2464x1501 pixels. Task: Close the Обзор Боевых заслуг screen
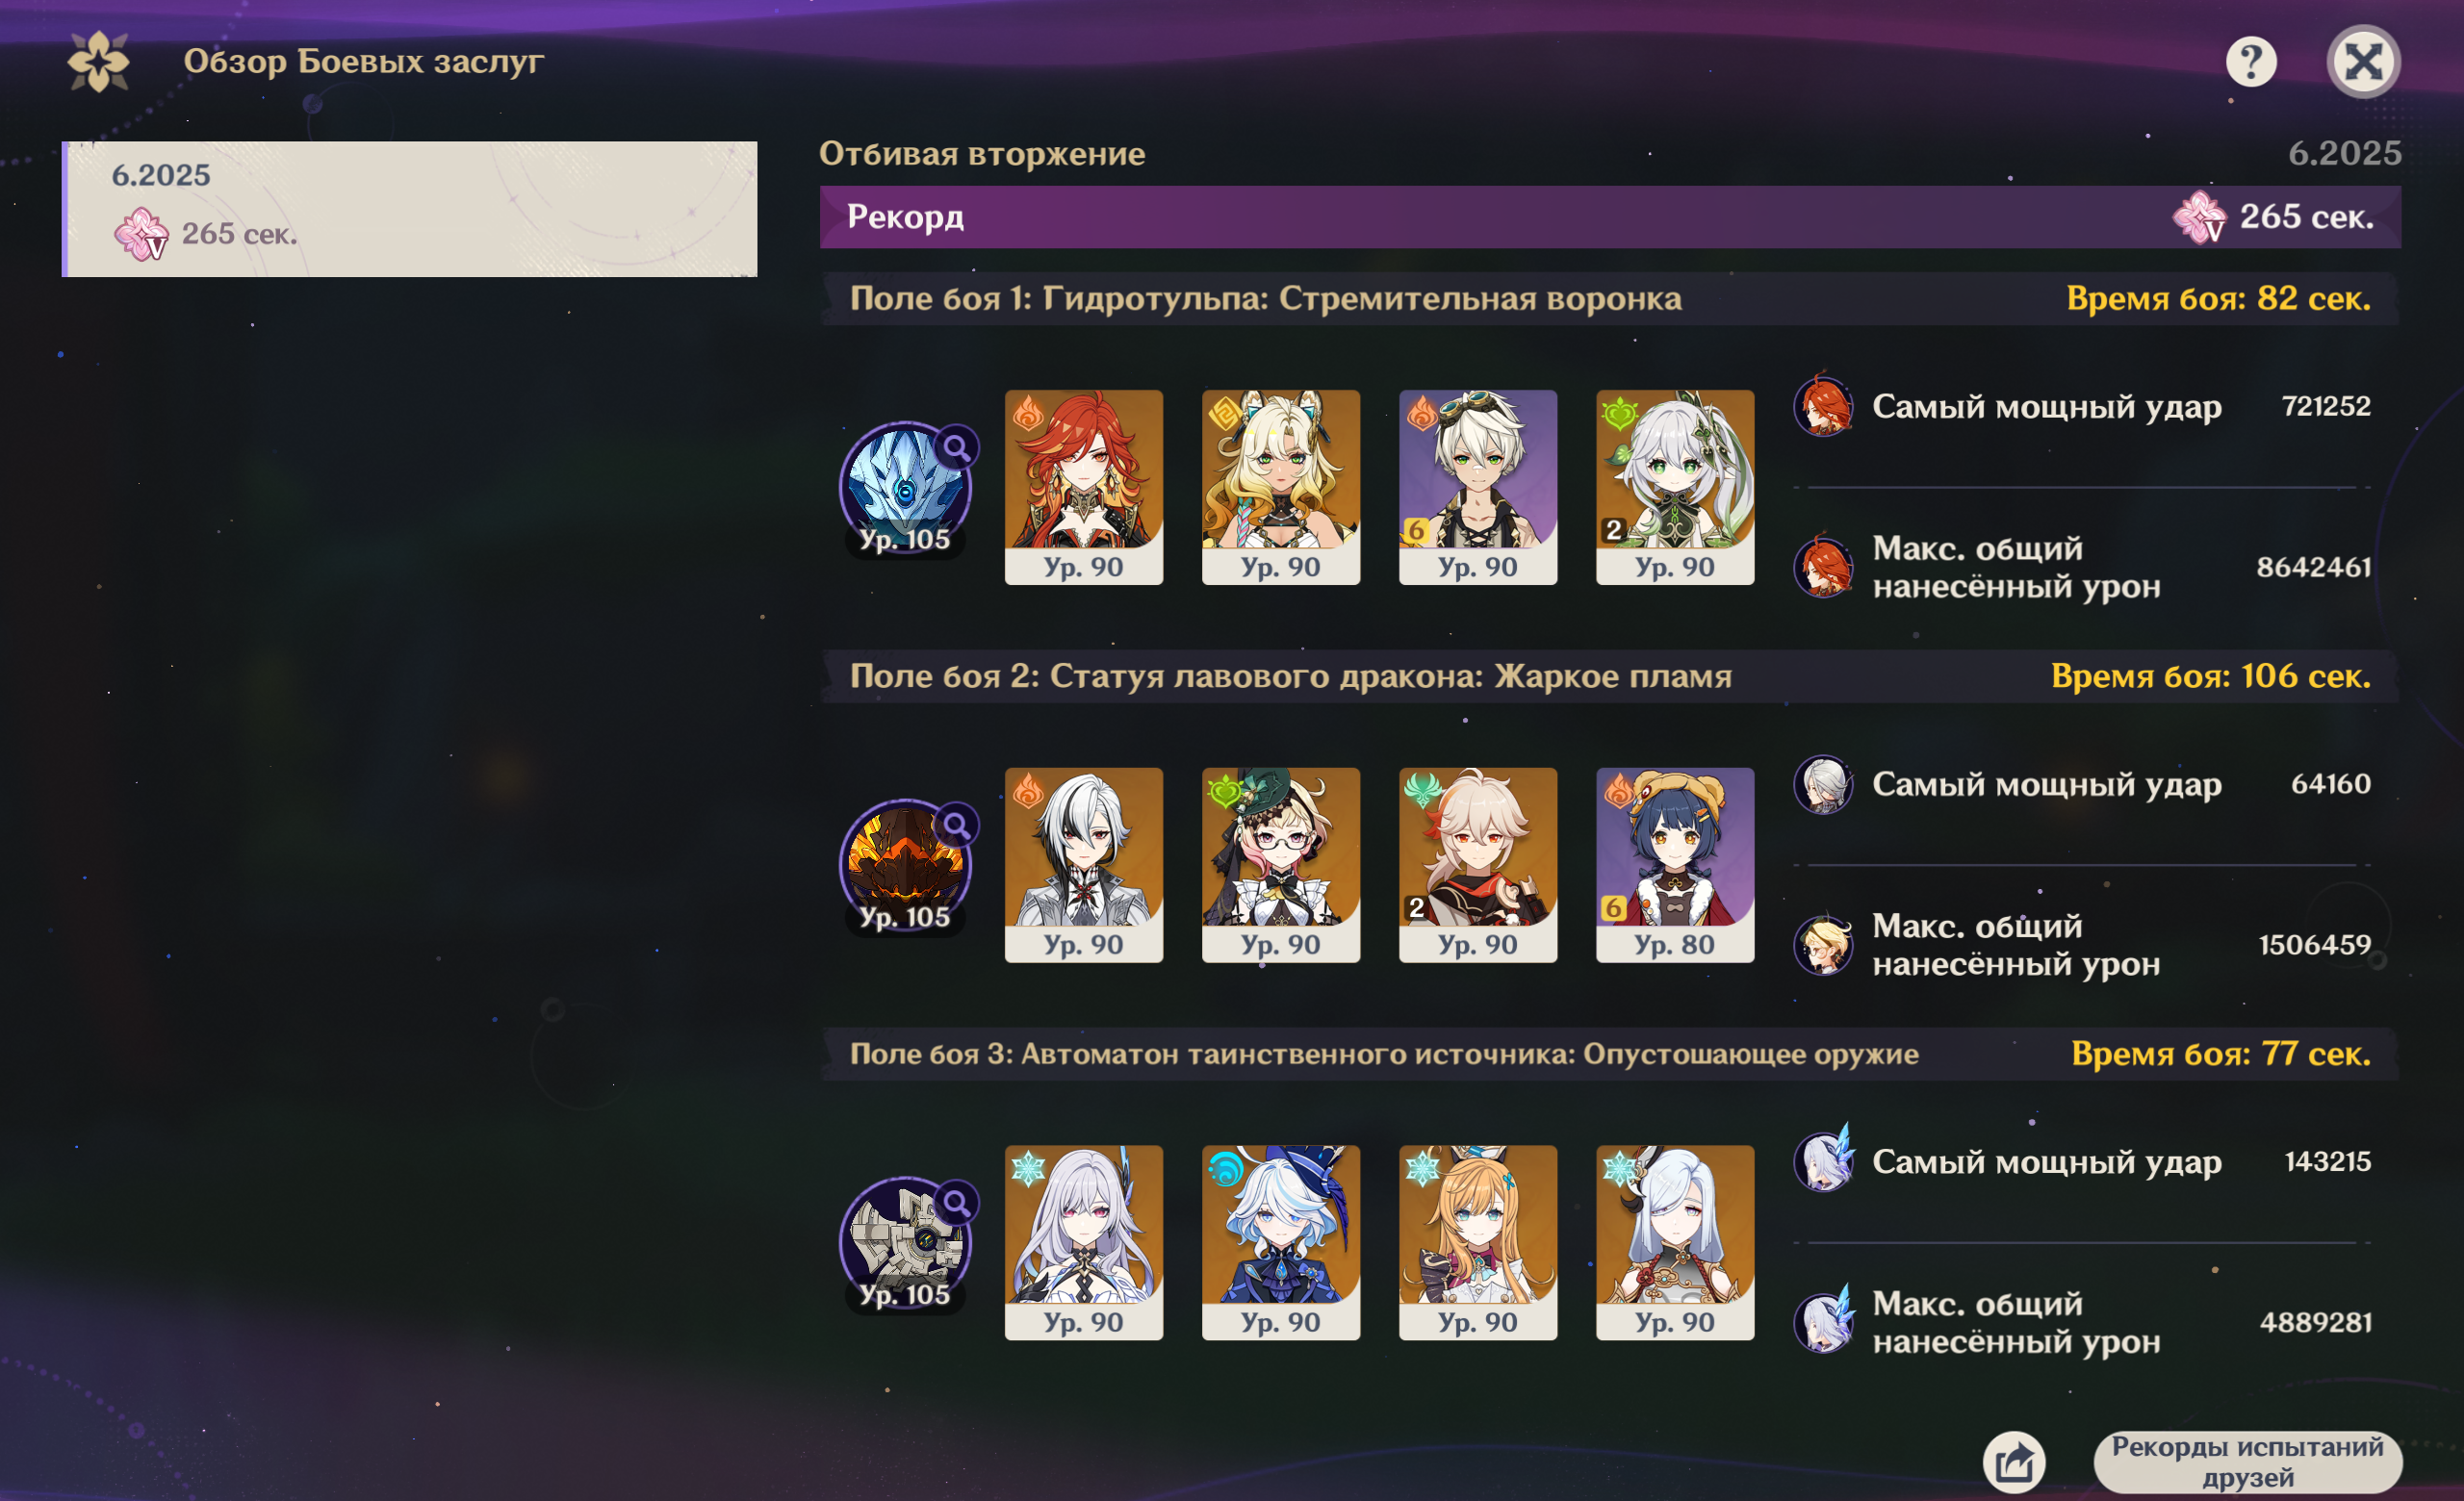pos(2363,62)
